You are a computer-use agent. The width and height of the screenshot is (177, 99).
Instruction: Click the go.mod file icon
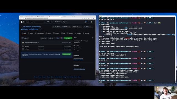pyautogui.click(x=23, y=46)
